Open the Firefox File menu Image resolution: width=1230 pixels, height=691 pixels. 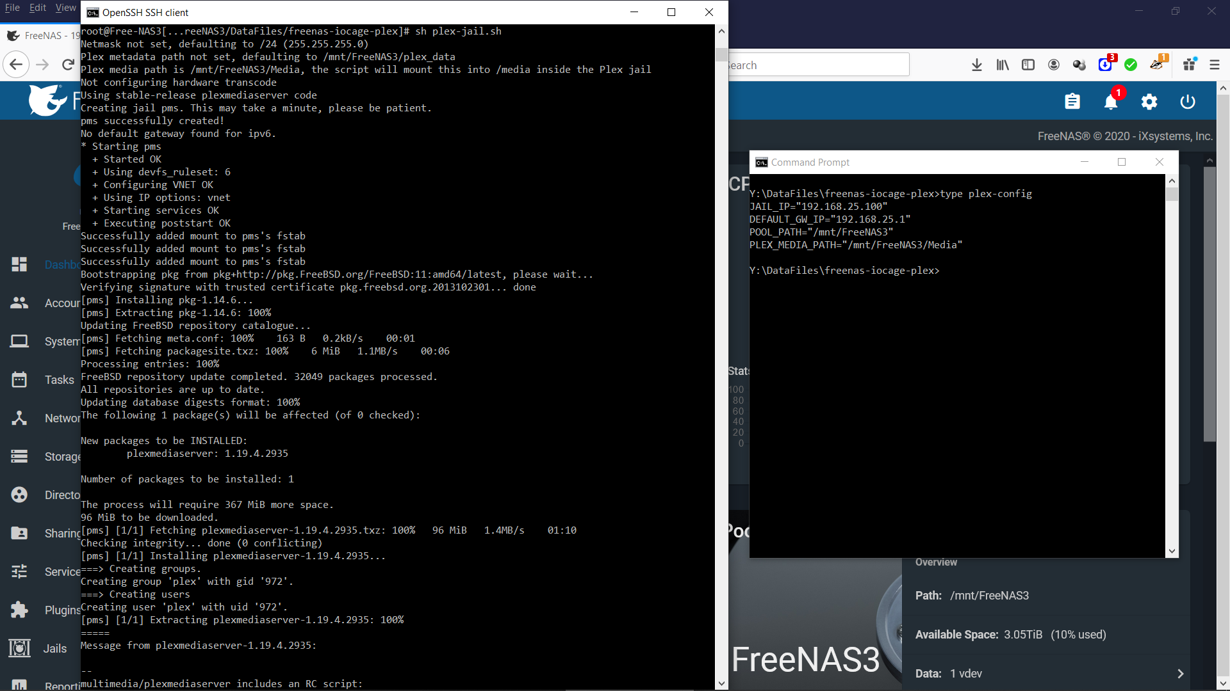point(12,8)
